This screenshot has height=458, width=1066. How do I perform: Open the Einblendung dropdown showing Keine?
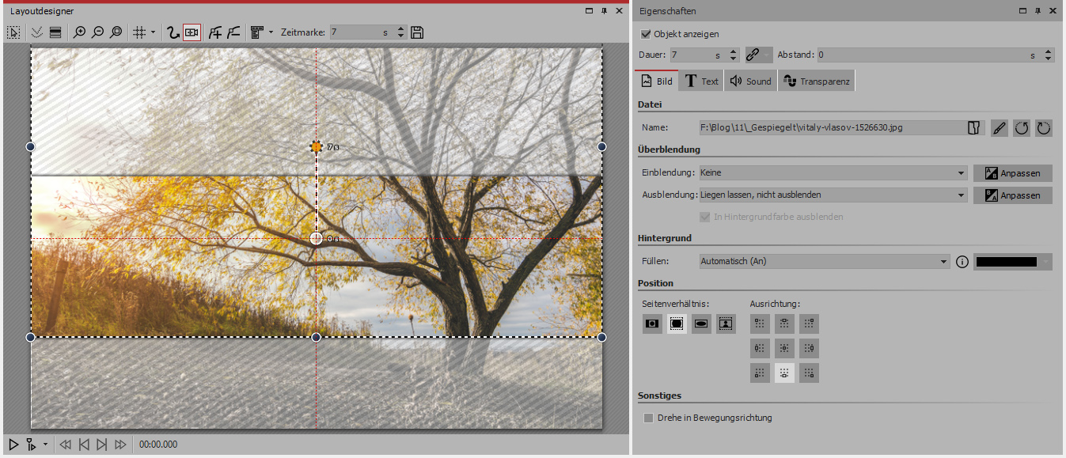click(833, 172)
